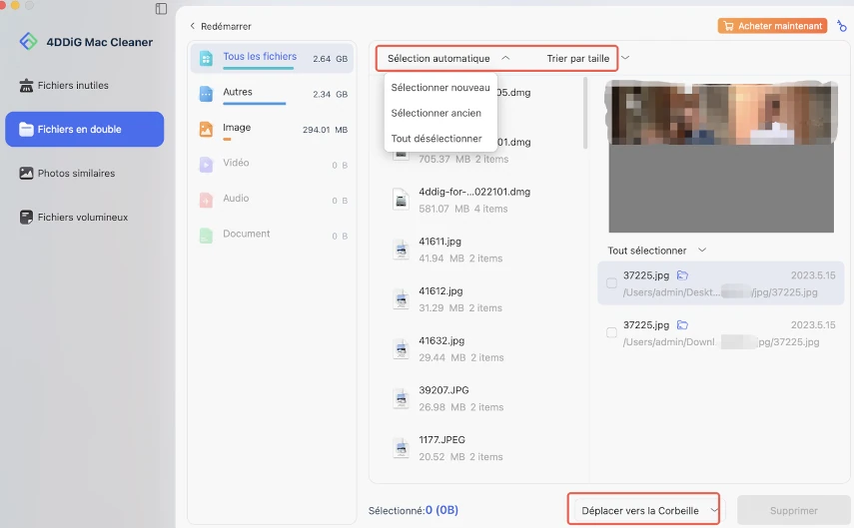This screenshot has height=528, width=854.
Task: Click the Fichiers en double folder icon
Action: [x=26, y=129]
